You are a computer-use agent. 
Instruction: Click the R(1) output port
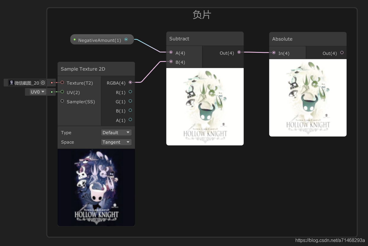(130, 92)
